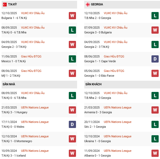The width and height of the screenshot is (160, 159).
Task: Click the D badge for T.N.Kỳ 0 - 0 Wales
Action: [72, 124]
